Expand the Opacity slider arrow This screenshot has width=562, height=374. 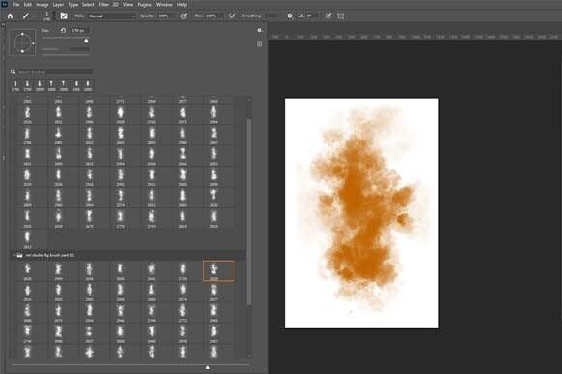(x=173, y=16)
